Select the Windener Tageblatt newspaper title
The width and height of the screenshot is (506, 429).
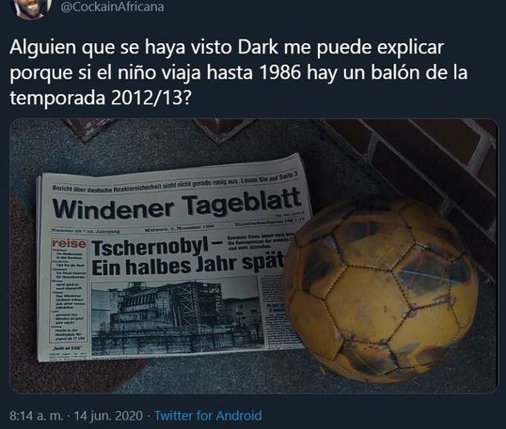coord(177,205)
